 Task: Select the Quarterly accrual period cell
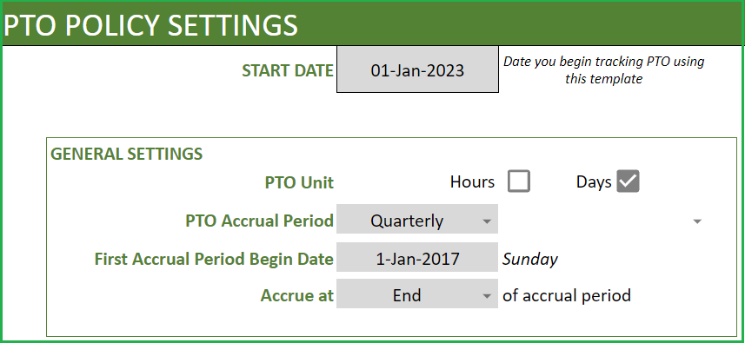pos(417,221)
